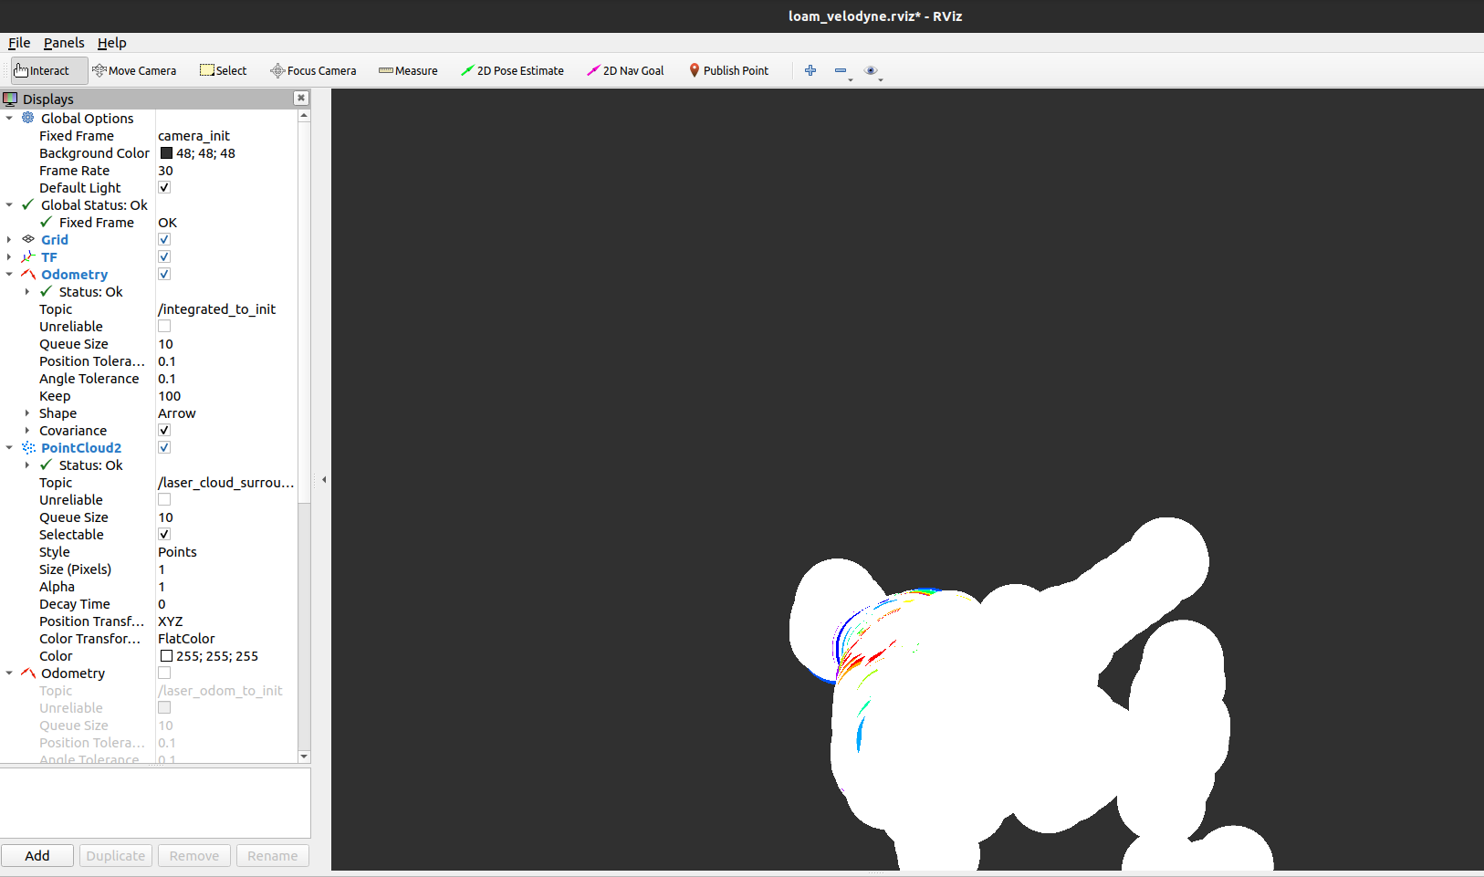Expand the Covariance property
This screenshot has height=877, width=1484.
click(27, 430)
